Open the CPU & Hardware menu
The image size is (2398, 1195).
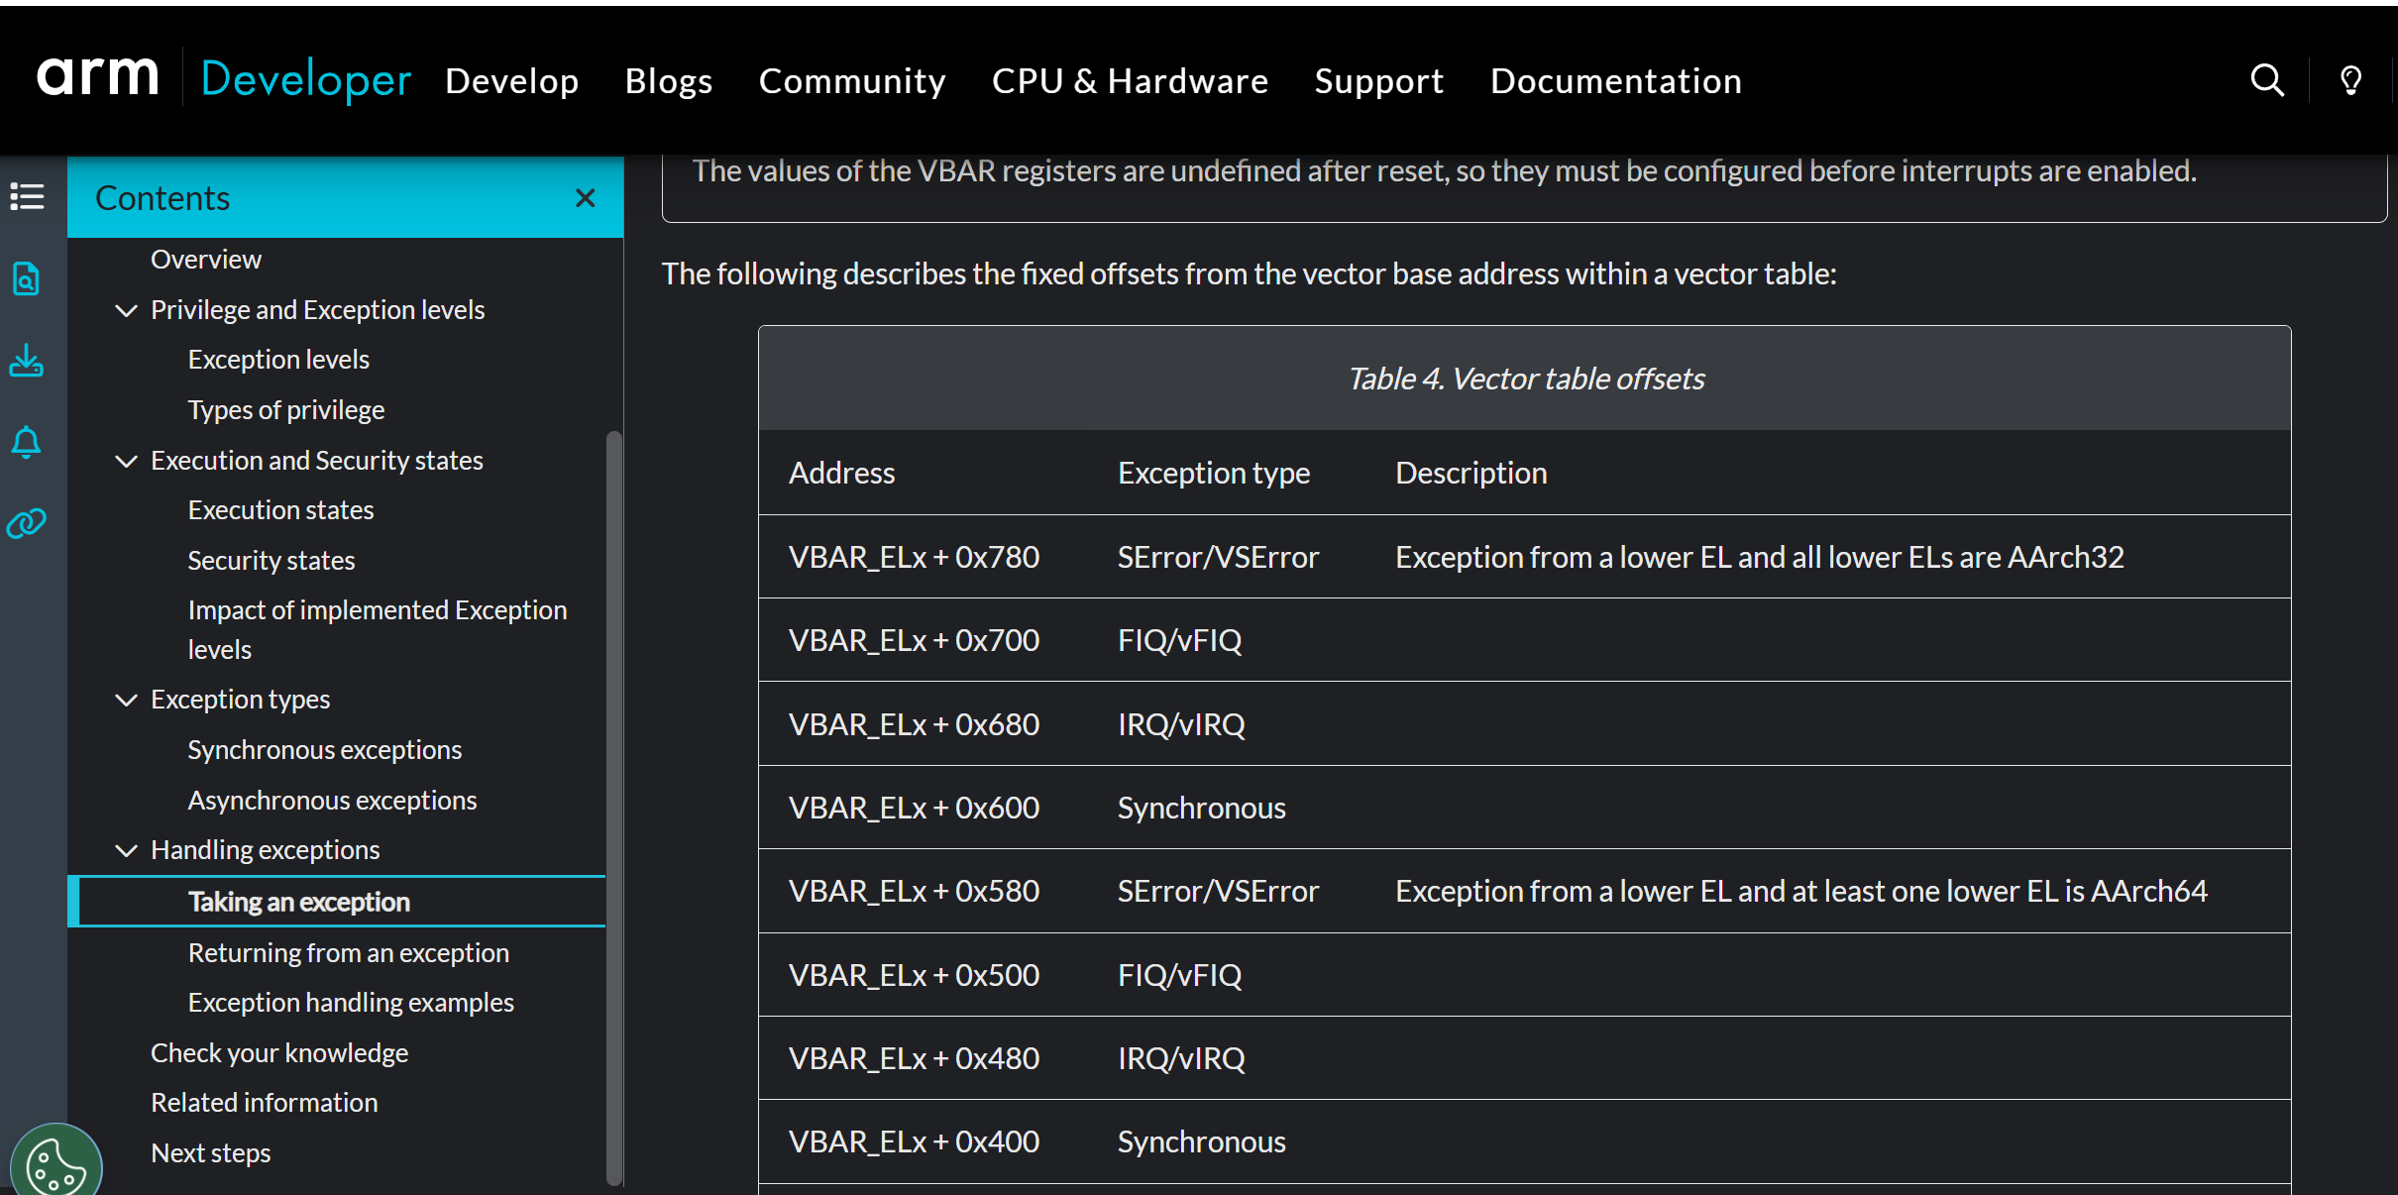(1130, 81)
